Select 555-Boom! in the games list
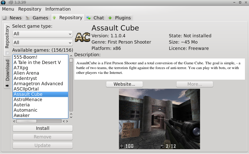The image size is (249, 154). pos(41,57)
